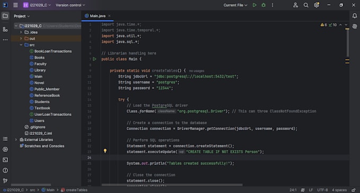This screenshot has width=360, height=193.
Task: Open the Services tool window
Action: coord(5,149)
